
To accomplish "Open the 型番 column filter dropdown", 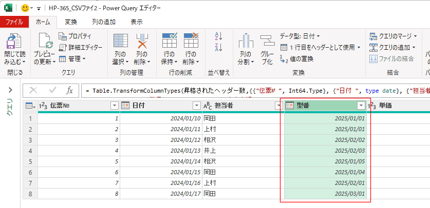I will 361,106.
